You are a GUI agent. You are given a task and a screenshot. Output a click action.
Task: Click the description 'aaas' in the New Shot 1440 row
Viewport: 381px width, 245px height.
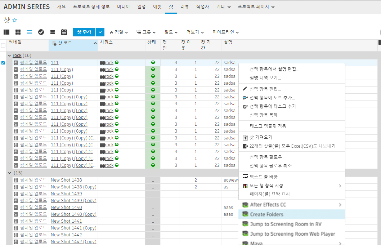coord(228,208)
